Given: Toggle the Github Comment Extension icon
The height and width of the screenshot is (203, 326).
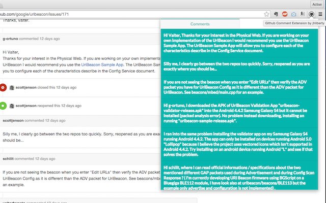Looking at the screenshot, I should 311,14.
